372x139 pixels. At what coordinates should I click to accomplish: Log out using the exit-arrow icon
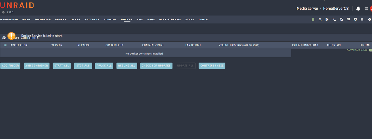(x=327, y=20)
